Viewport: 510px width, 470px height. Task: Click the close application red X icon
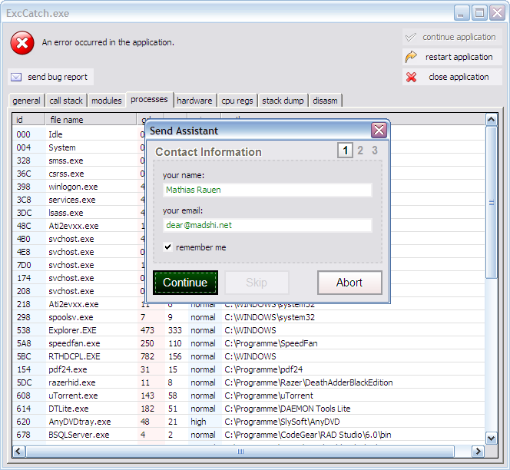point(412,77)
